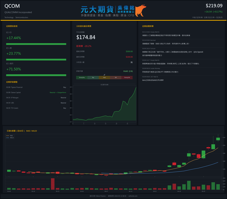Click the QCOM ticker symbol heading

[x=12, y=6]
